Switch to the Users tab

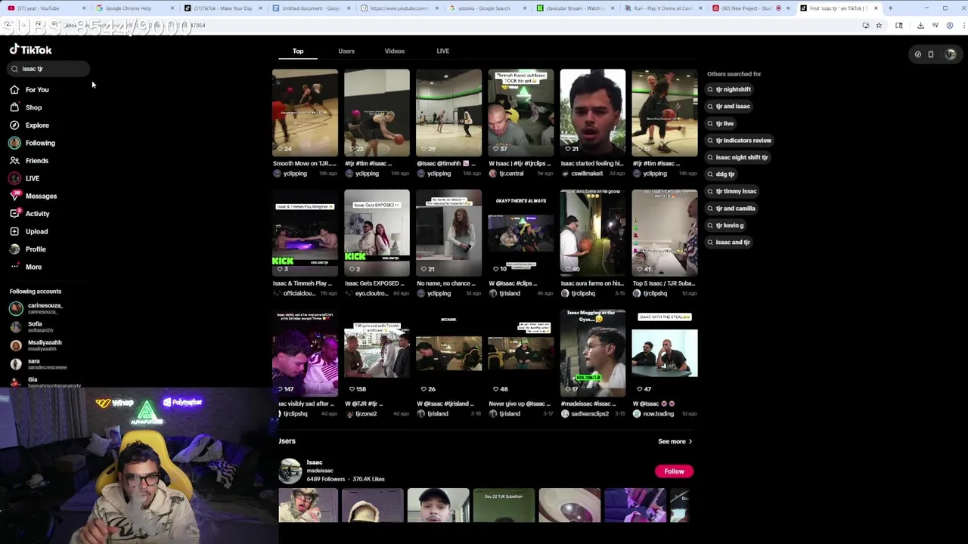346,51
